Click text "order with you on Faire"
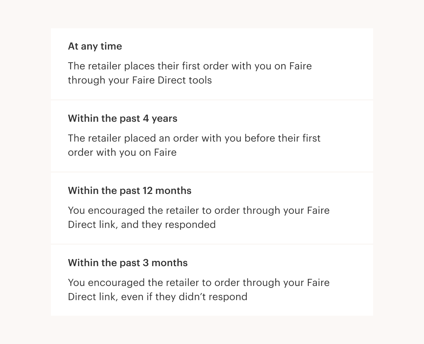Viewport: 424px width, 344px height. click(122, 153)
